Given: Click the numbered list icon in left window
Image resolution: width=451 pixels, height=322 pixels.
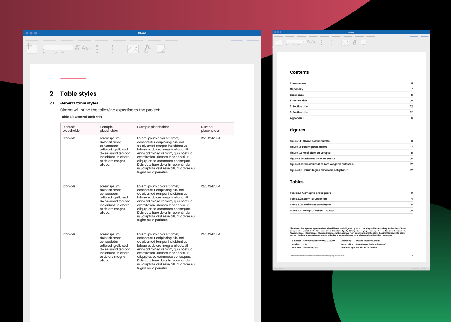Looking at the screenshot, I should click(x=116, y=49).
